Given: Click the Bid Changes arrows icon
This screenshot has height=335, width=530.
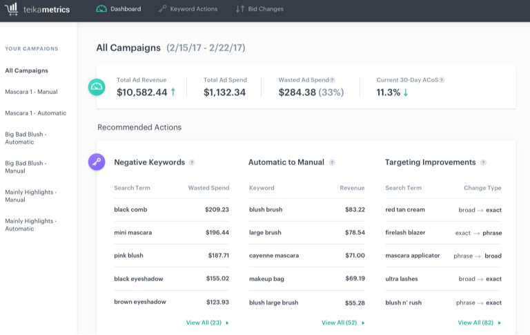Looking at the screenshot, I should click(x=240, y=9).
